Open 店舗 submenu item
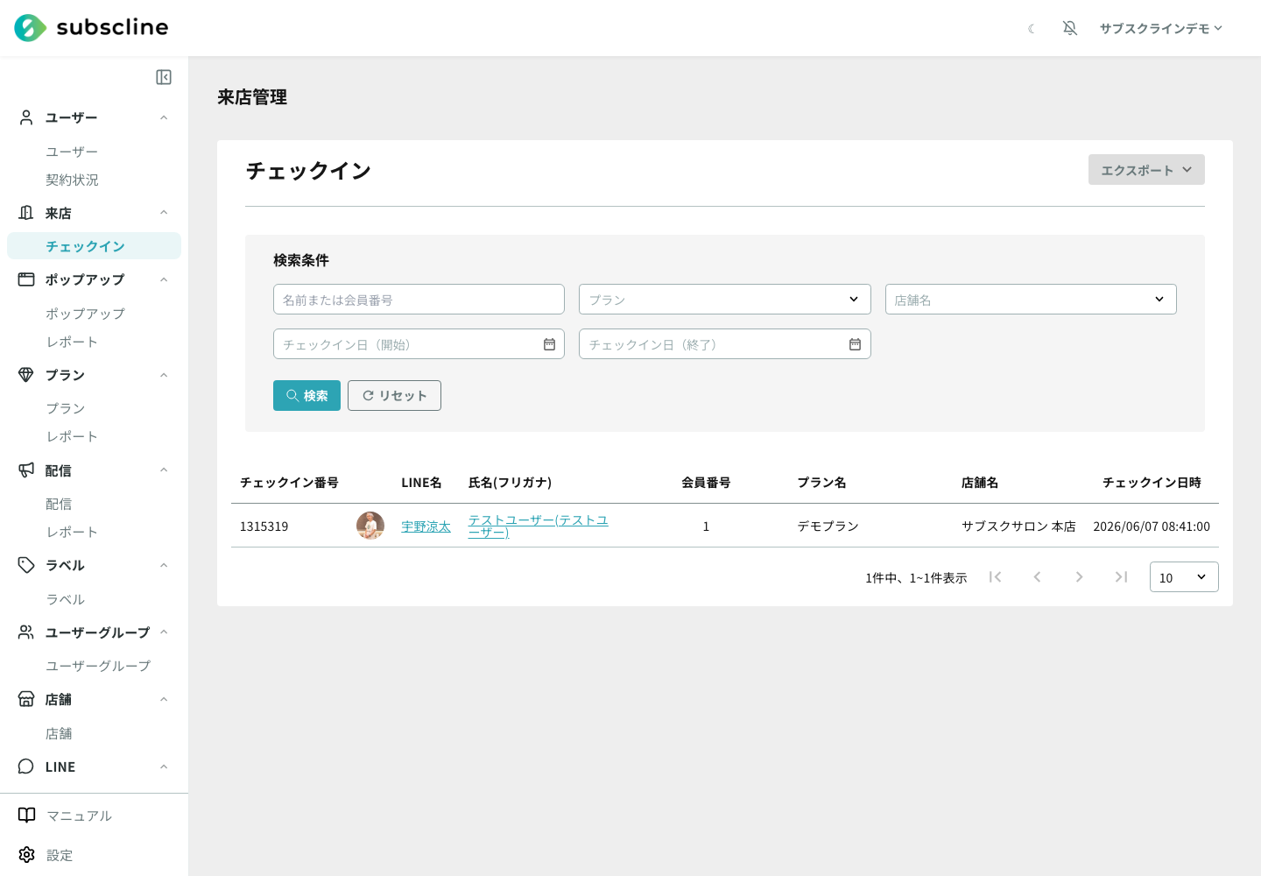Viewport: 1261px width, 876px height. click(x=59, y=733)
